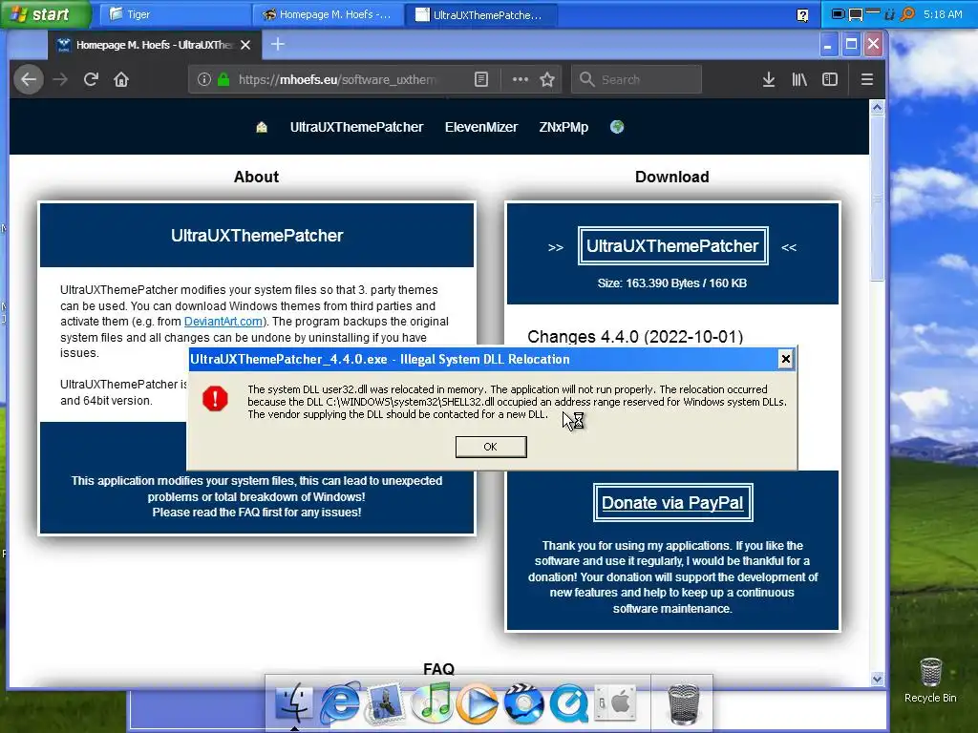The width and height of the screenshot is (978, 733).
Task: Open ElevenMizer navigation item
Action: pos(481,127)
